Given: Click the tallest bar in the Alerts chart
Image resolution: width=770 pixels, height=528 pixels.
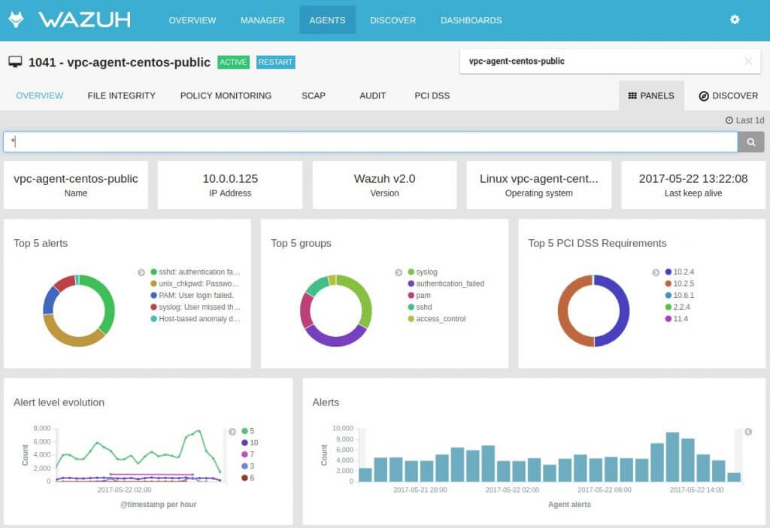Looking at the screenshot, I should tap(672, 457).
